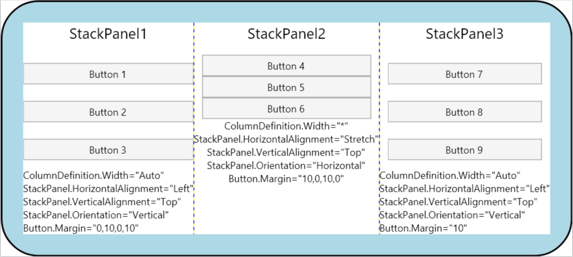Select Button 9
Viewport: 573px width, 257px height.
[464, 150]
